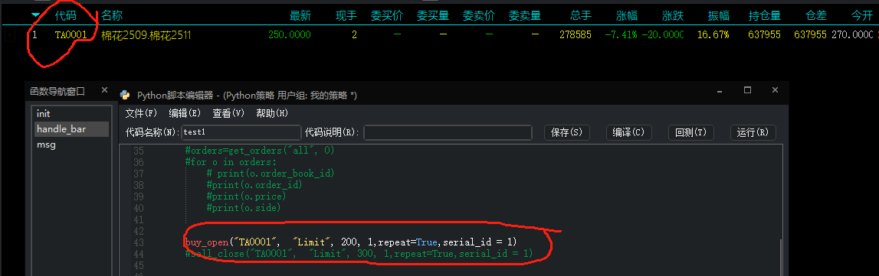879x276 pixels.
Task: Maximize the Python script editor window
Action: coord(747,90)
